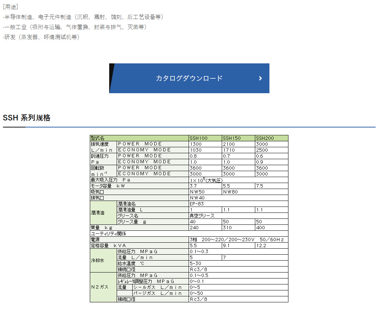Click the シールガス L/min row label
The height and width of the screenshot is (318, 379).
pos(161,287)
